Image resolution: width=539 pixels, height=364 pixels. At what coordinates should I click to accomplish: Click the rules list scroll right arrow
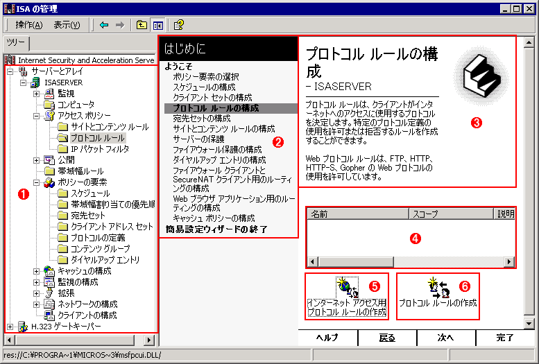(509, 262)
